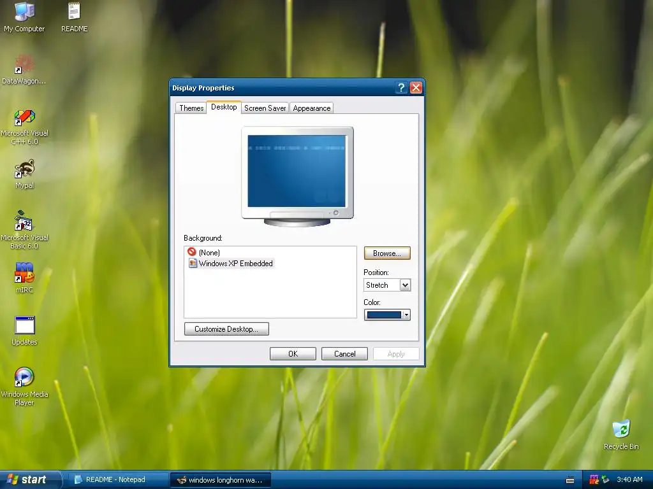Activate windows longhorn wa... taskbar button
Screen dimensions: 653x489
[221, 480]
